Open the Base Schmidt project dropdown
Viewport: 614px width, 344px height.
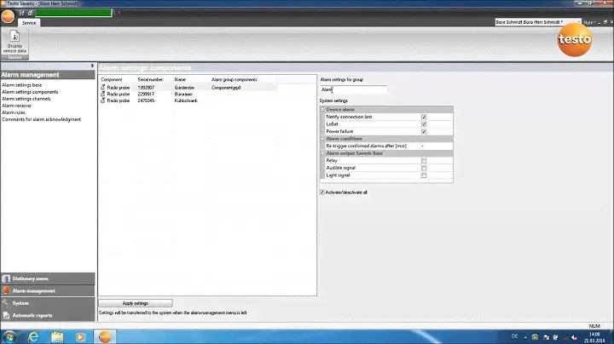click(x=579, y=20)
